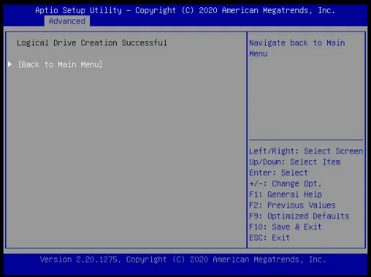Screen dimensions: 371x277
Task: Click the word Menu in help panel
Action: pyautogui.click(x=259, y=53)
